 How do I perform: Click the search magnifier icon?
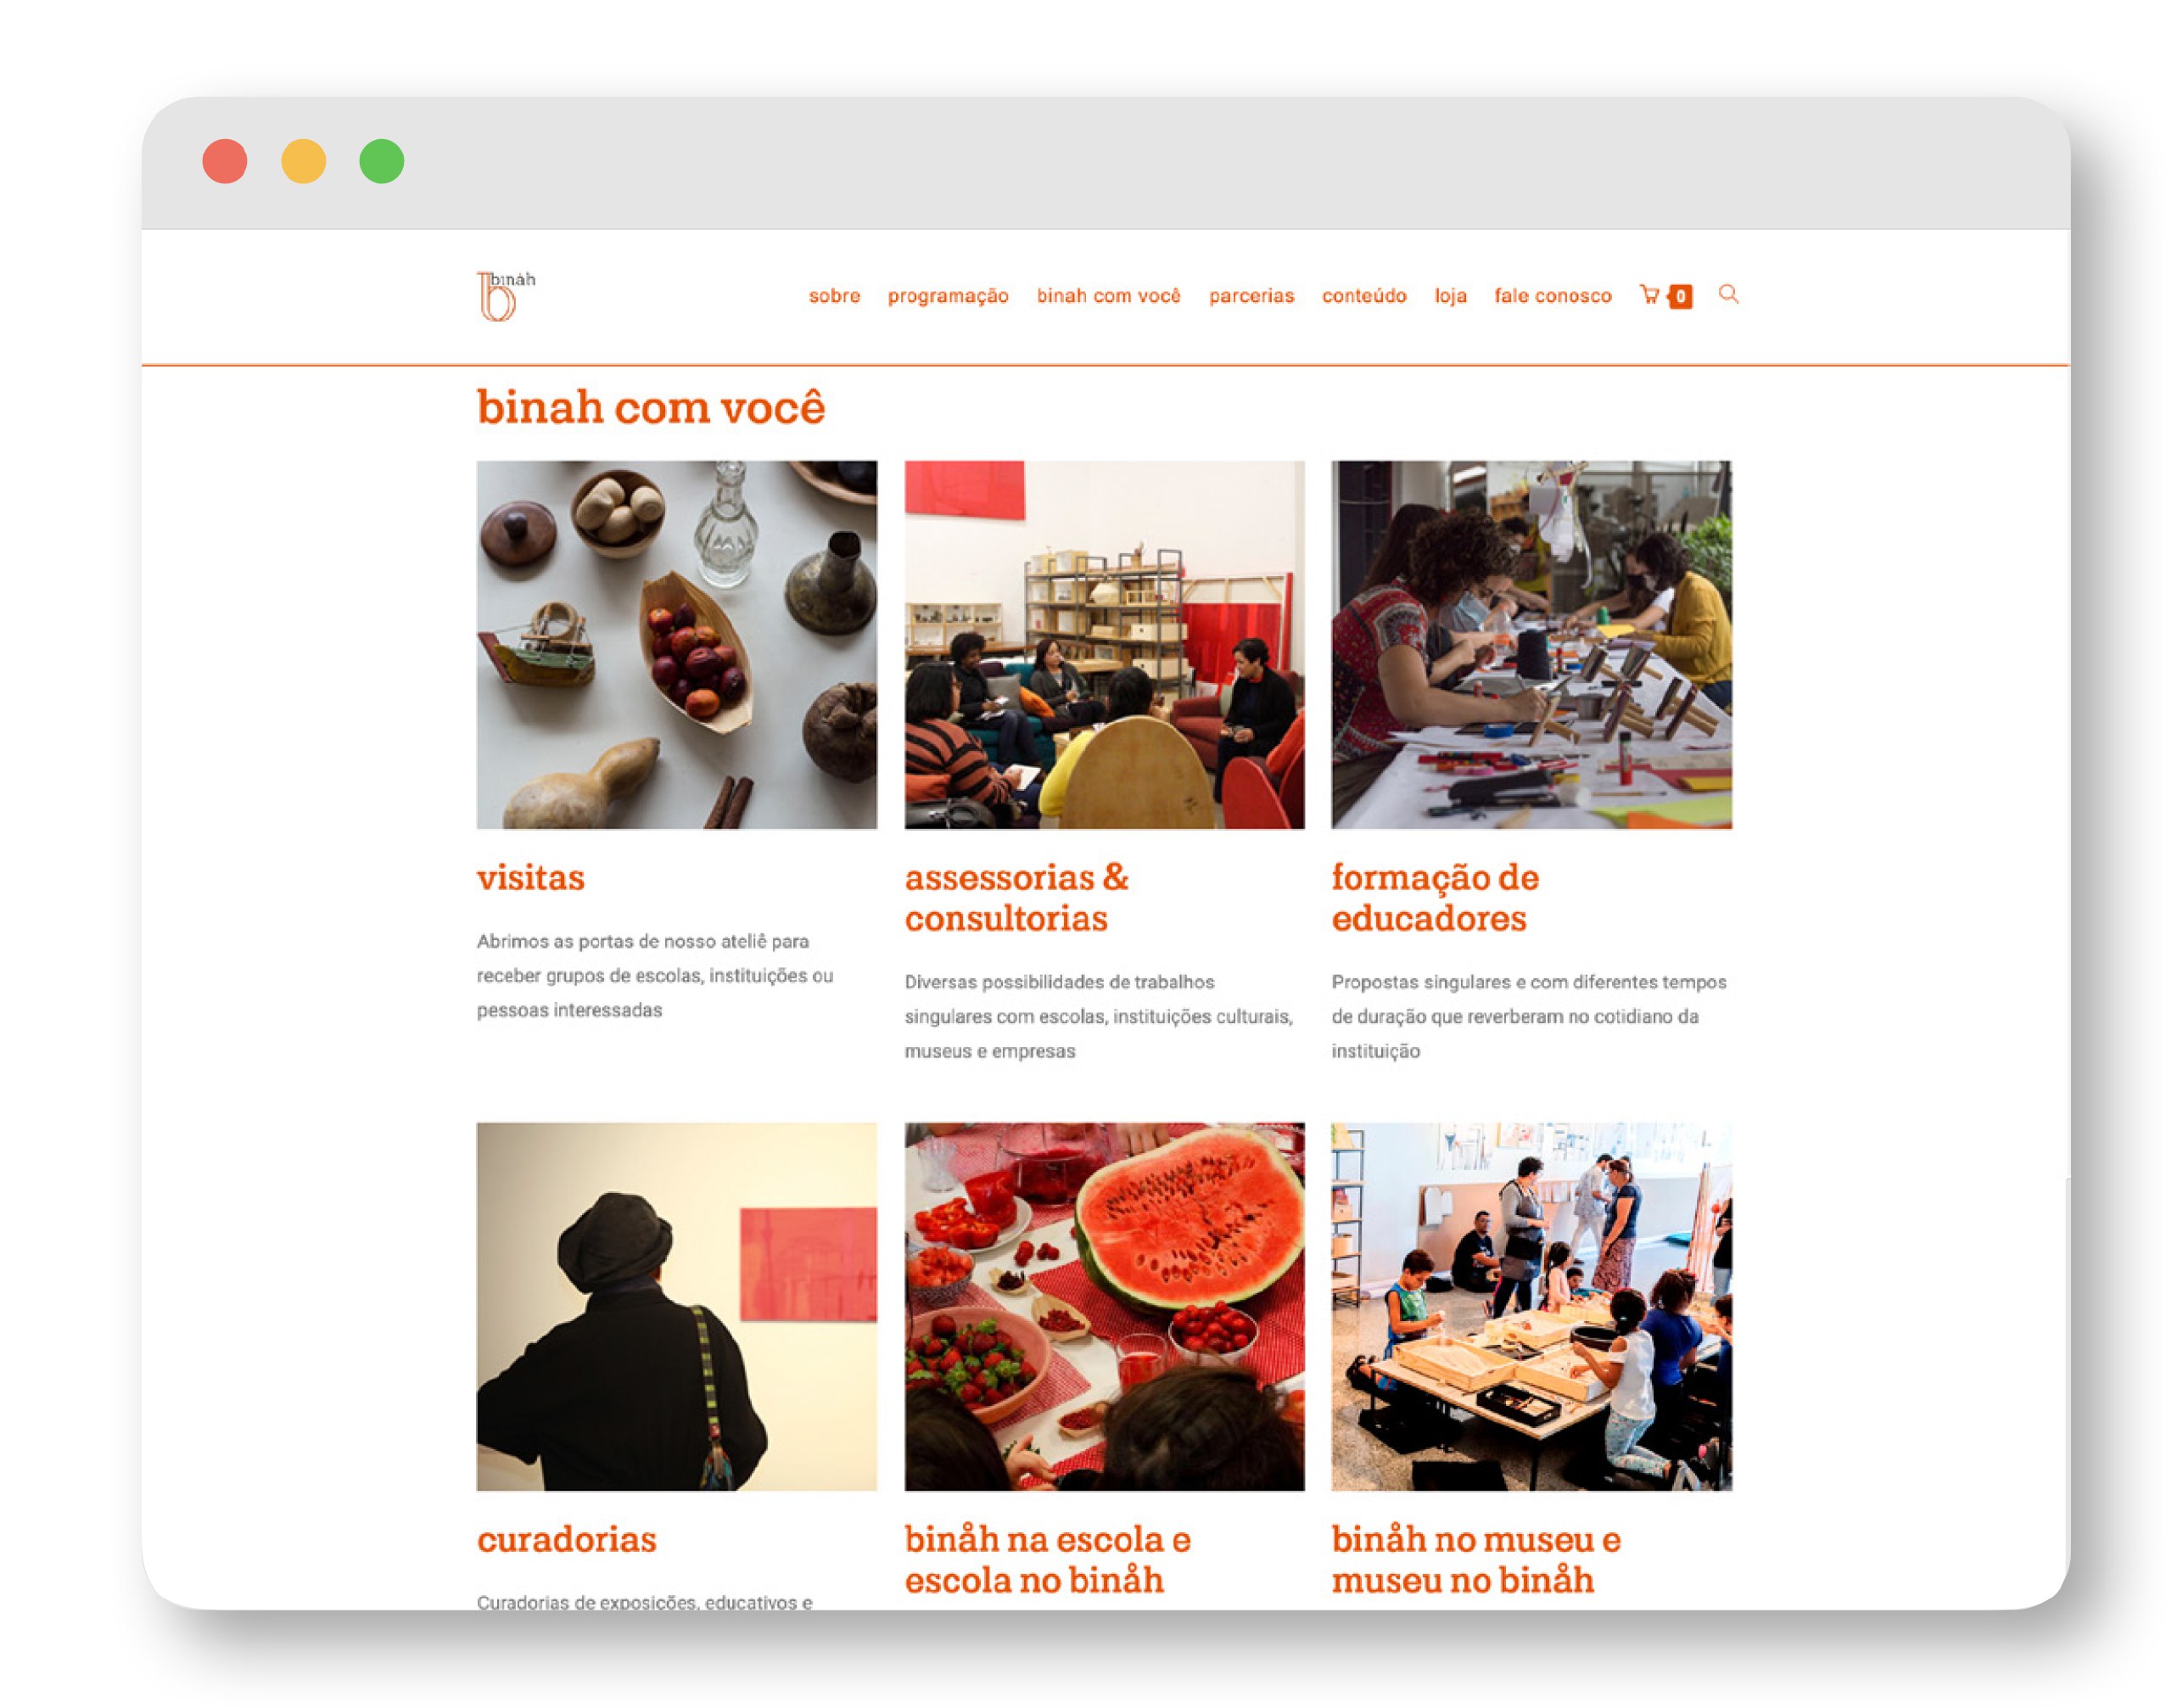[x=1728, y=294]
